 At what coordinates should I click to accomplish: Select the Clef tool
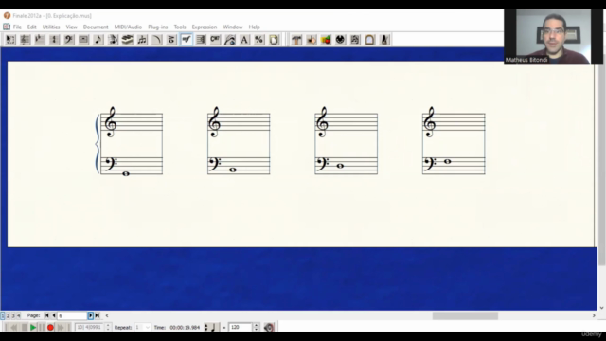pyautogui.click(x=69, y=40)
